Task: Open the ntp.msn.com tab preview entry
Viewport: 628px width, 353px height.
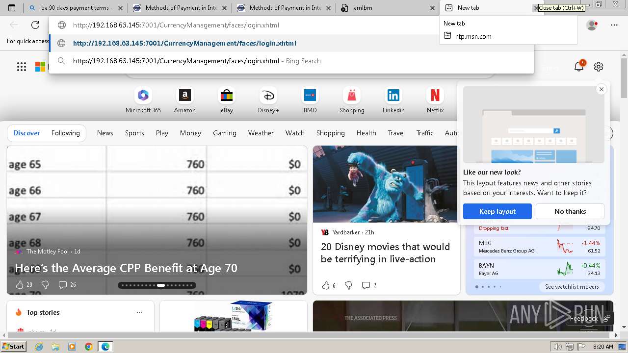Action: (x=473, y=36)
